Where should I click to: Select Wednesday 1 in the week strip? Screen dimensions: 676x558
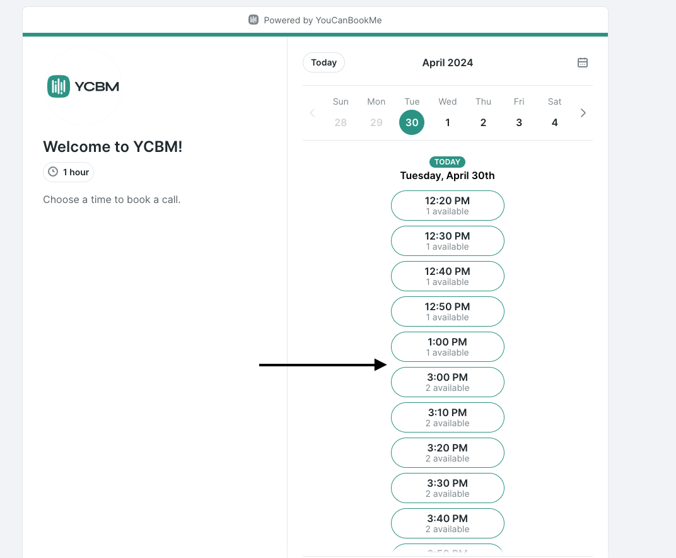point(448,122)
